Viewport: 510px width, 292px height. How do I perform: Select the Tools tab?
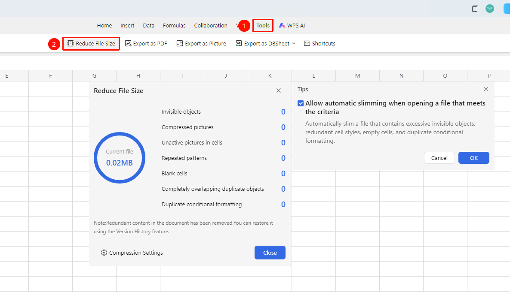263,25
